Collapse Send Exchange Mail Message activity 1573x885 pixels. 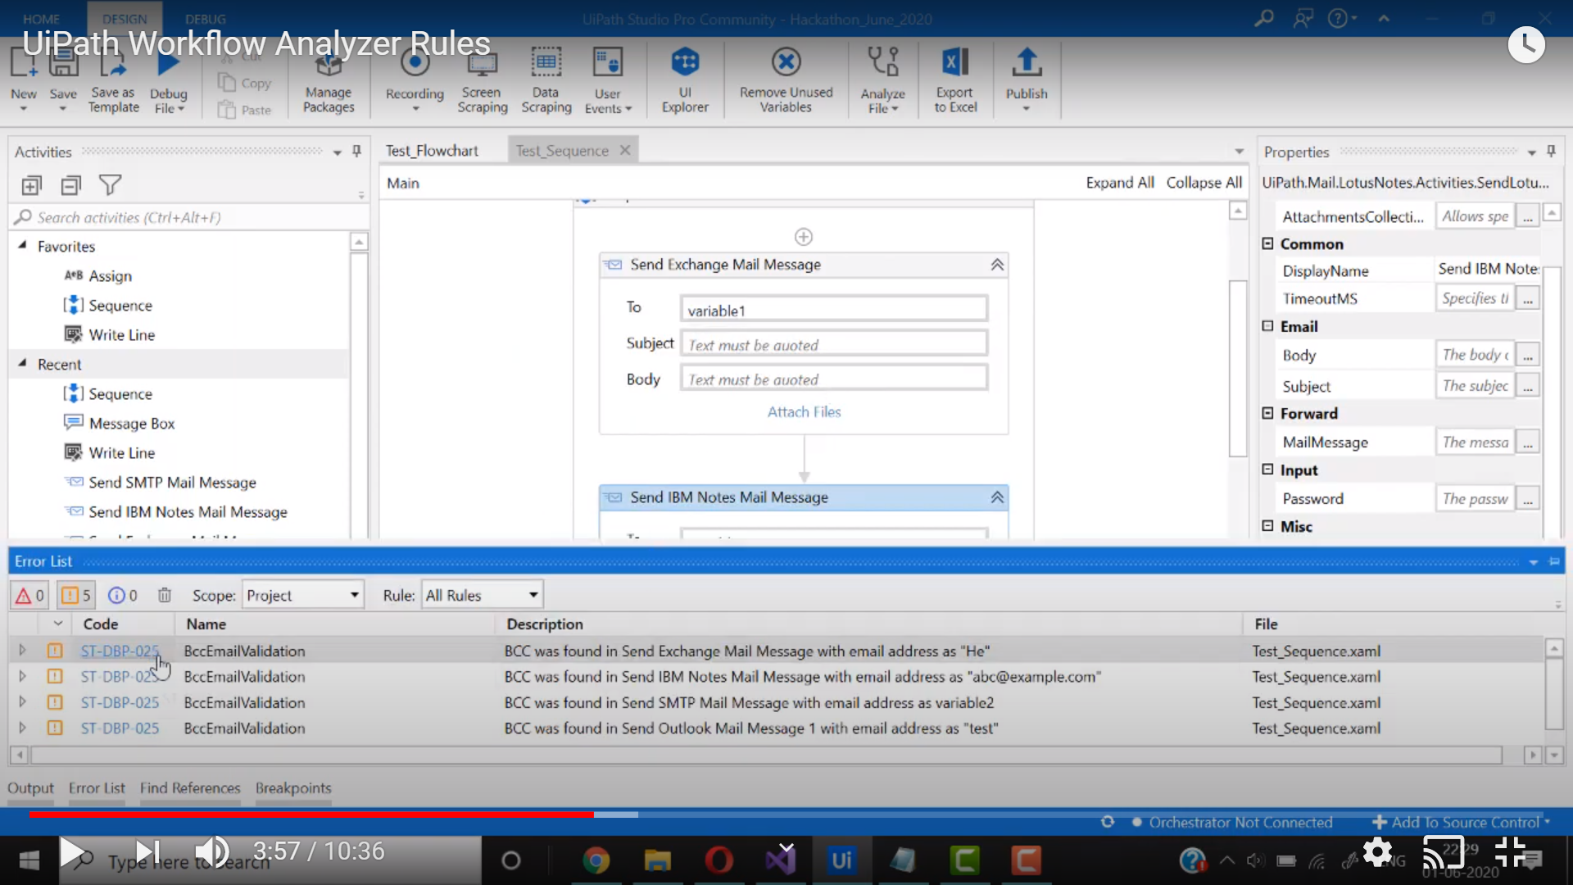997,265
